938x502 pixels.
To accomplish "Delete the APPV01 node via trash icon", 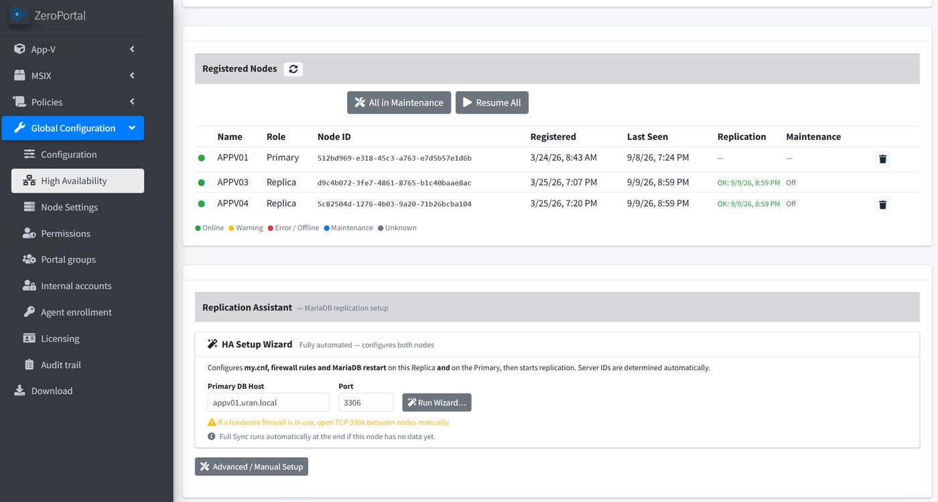I will click(882, 159).
